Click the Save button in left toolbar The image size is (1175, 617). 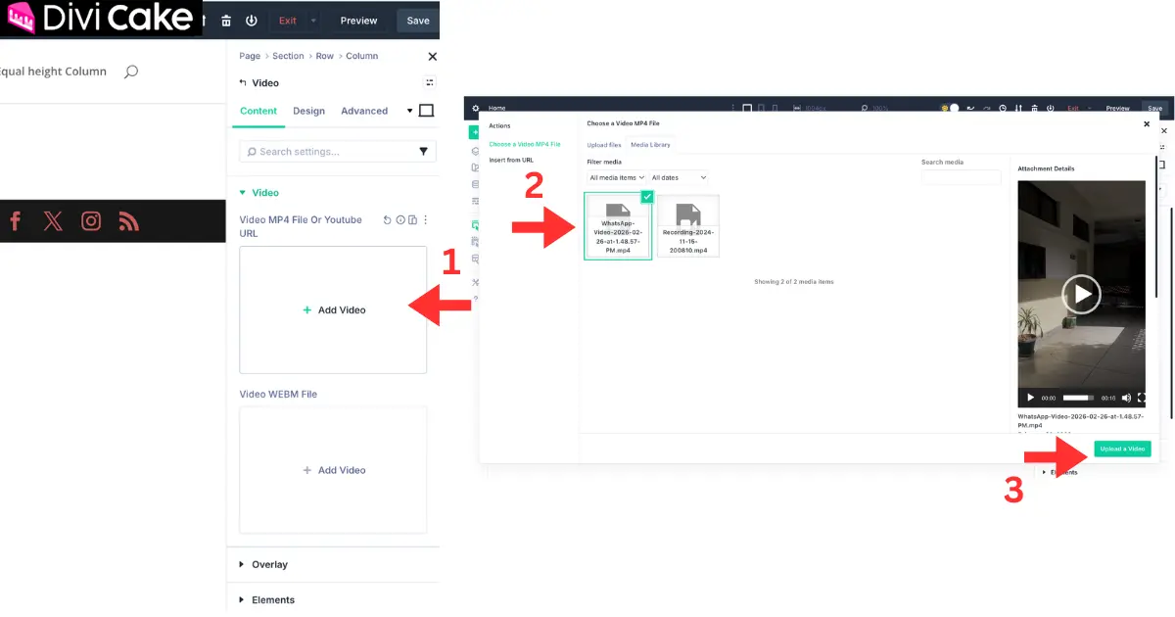tap(418, 21)
